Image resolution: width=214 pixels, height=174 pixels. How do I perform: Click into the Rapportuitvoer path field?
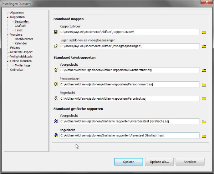(128, 32)
